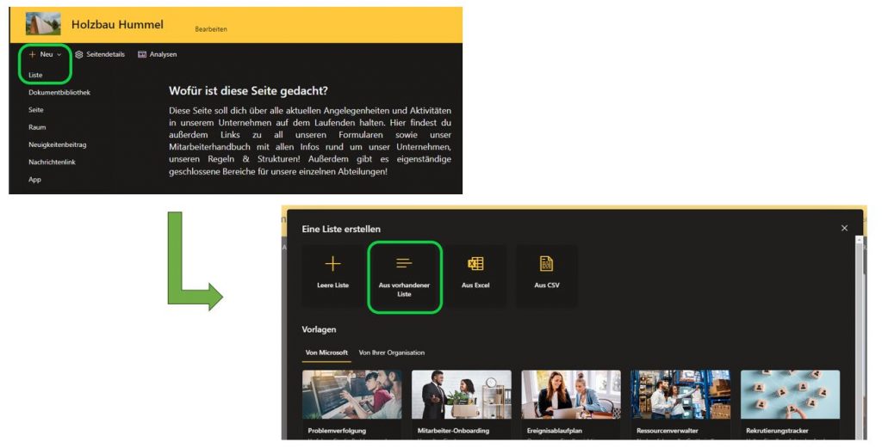Image resolution: width=882 pixels, height=448 pixels.
Task: Close the Eine Liste erstellen dialog
Action: click(844, 228)
